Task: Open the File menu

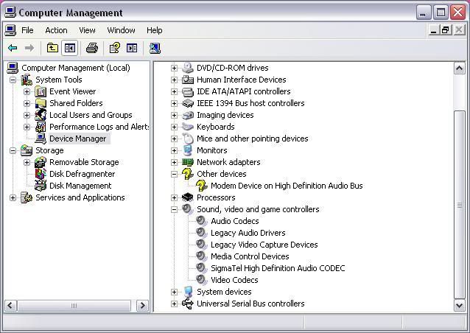Action: pyautogui.click(x=27, y=30)
